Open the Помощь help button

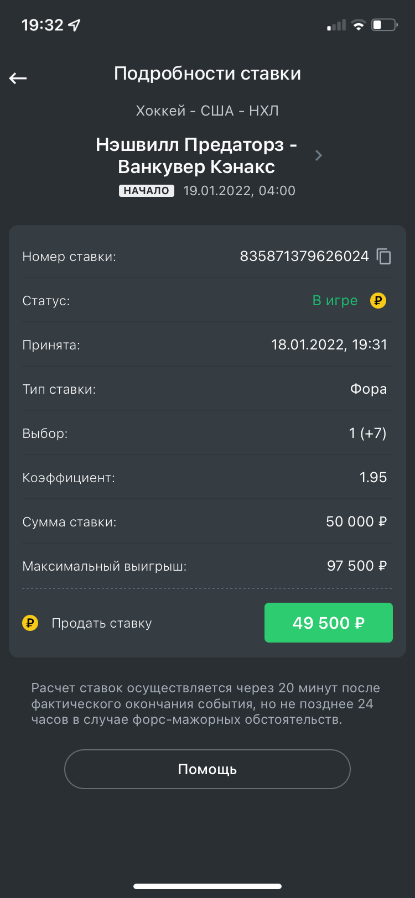point(207,769)
